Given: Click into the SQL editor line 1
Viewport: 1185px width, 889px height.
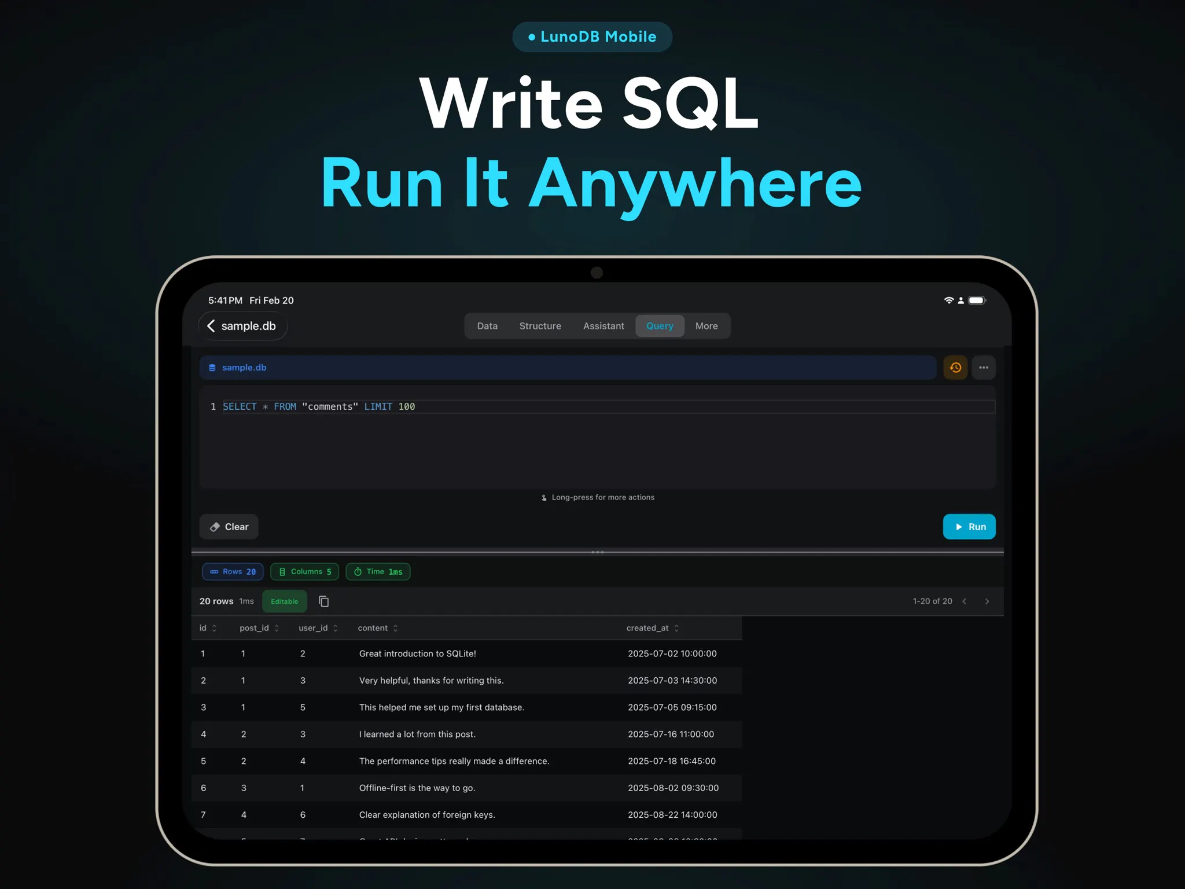Looking at the screenshot, I should point(608,407).
